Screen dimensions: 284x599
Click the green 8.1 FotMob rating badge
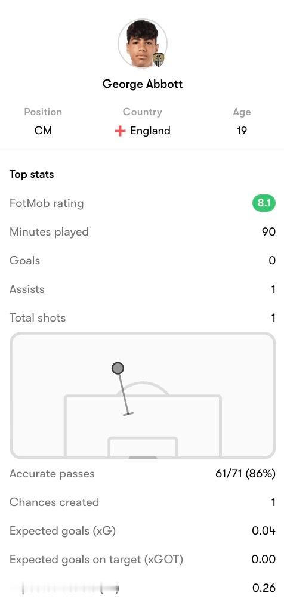[x=264, y=203]
